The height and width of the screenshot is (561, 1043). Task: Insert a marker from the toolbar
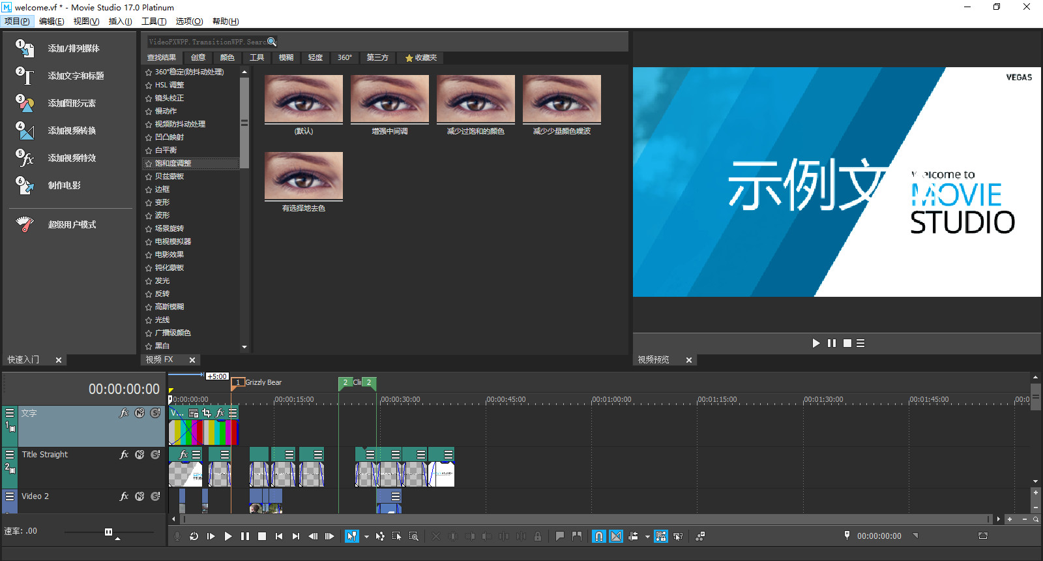point(559,536)
